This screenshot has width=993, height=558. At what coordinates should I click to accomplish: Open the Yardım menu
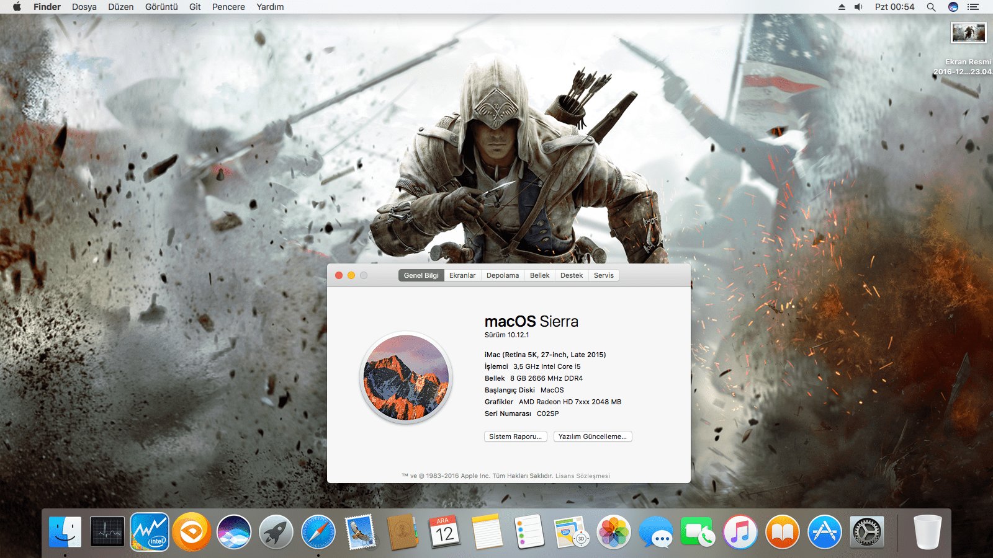(x=270, y=7)
